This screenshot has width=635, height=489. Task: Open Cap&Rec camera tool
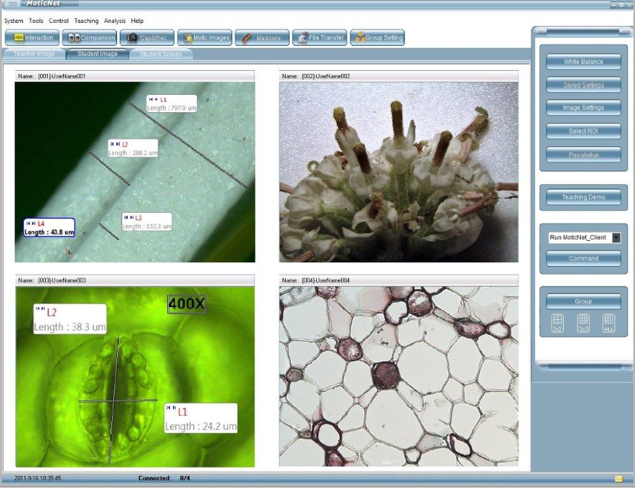pyautogui.click(x=147, y=38)
